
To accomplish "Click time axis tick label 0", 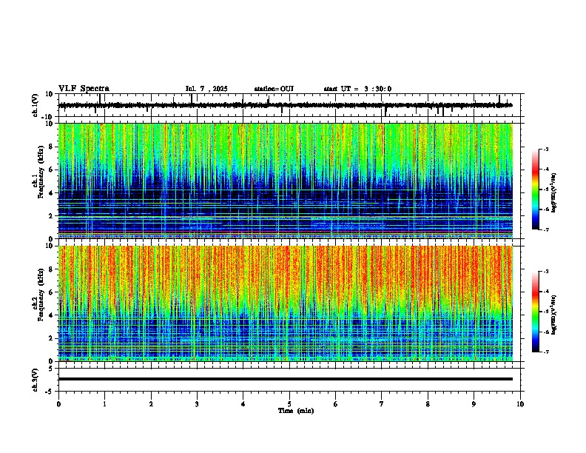I will click(x=58, y=404).
